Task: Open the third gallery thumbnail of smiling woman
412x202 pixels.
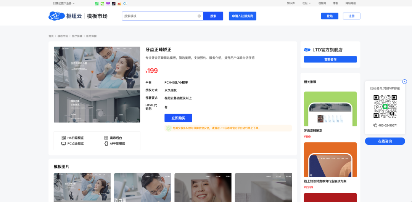Action: (x=203, y=188)
